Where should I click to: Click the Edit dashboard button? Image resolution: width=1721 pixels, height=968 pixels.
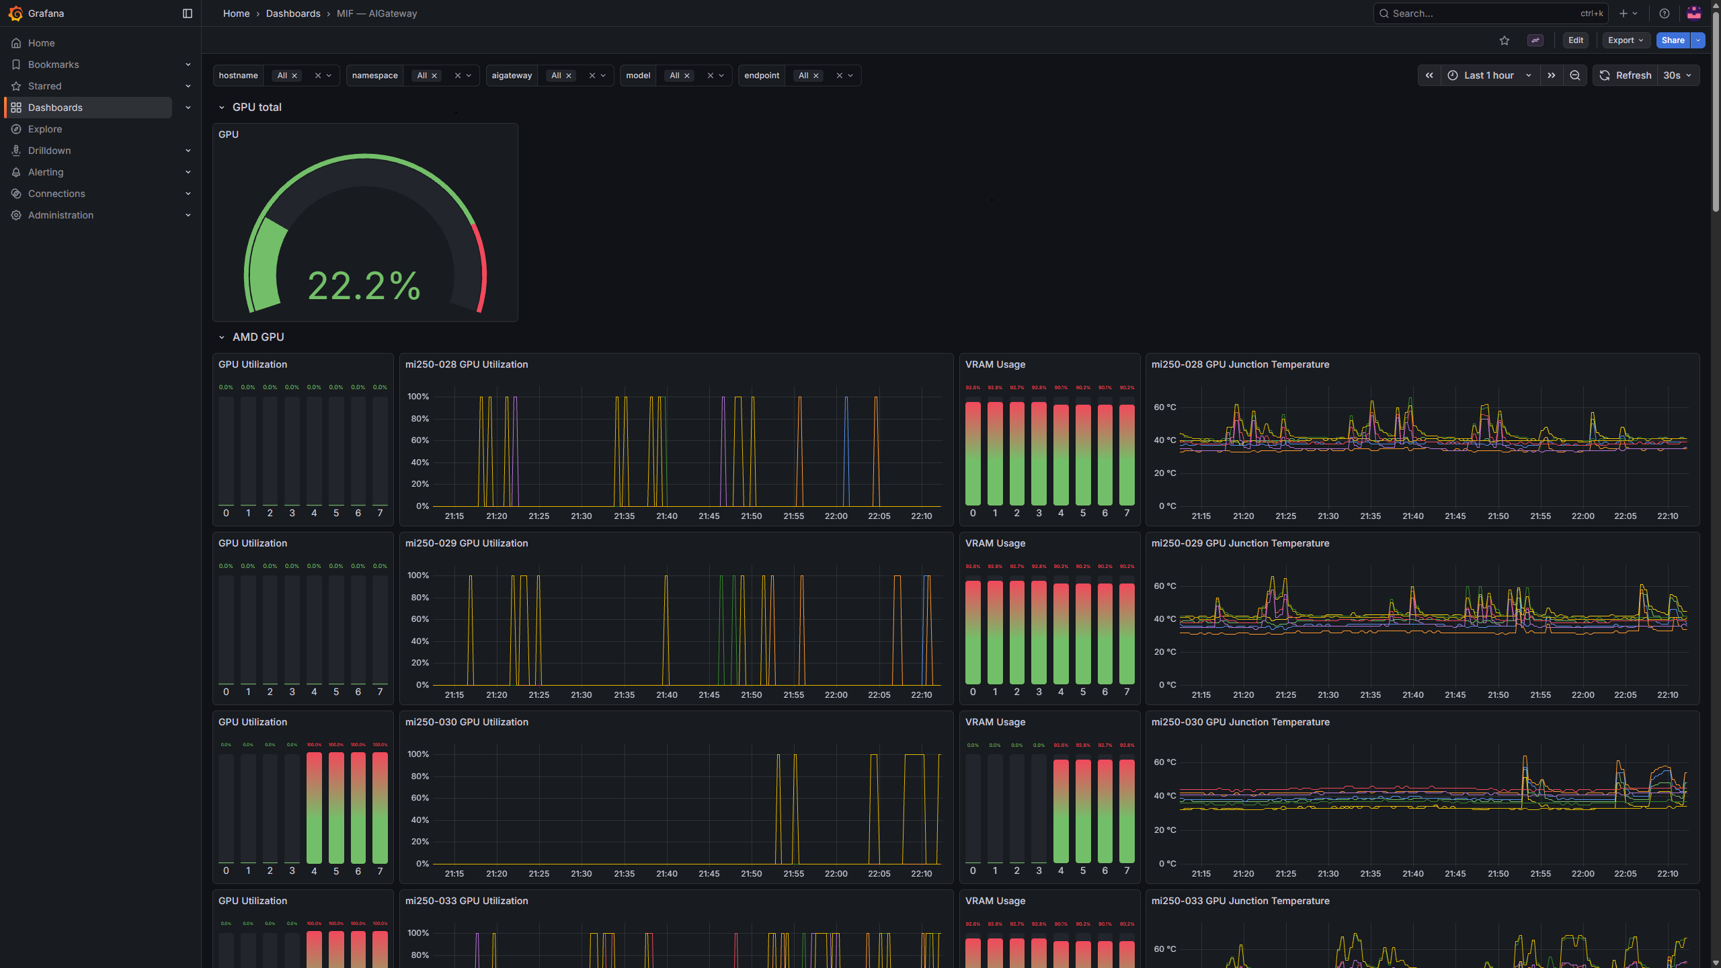click(1576, 40)
